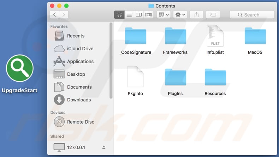Viewport: 279px width, 157px height.
Task: Click the Share toolbar button
Action: (197, 15)
